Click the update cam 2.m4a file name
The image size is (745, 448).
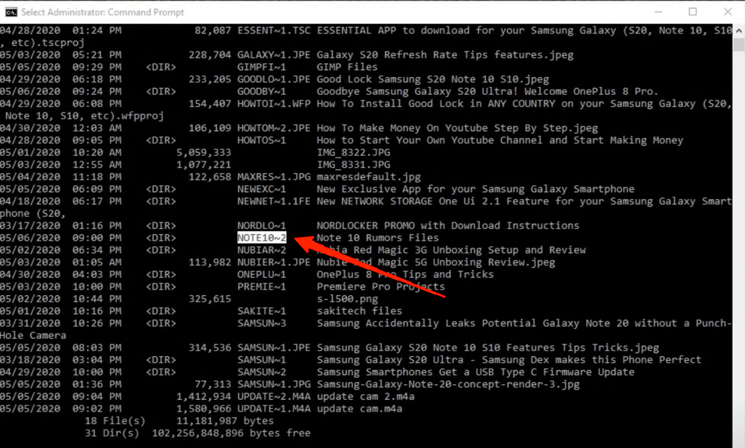click(366, 396)
